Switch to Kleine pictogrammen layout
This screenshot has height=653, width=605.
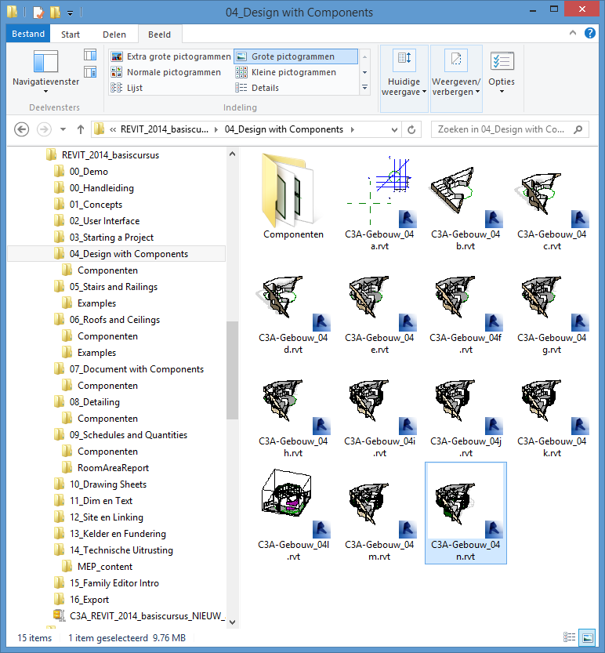click(285, 72)
